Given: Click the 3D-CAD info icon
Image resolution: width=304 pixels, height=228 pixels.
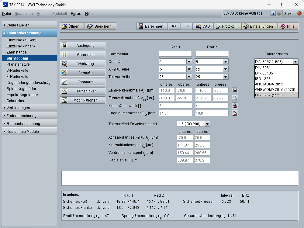Looking at the screenshot, I should point(273,13).
